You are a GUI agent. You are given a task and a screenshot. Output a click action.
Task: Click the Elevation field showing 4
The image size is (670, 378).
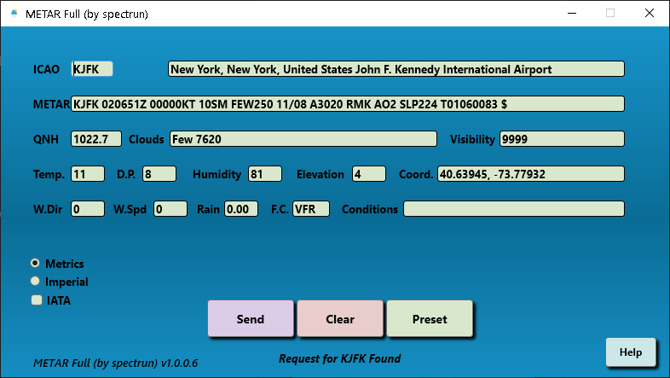coord(369,174)
